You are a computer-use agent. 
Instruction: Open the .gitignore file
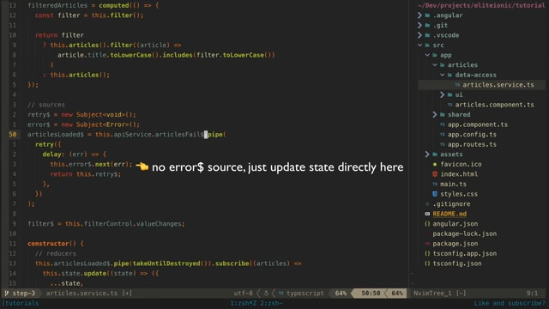pos(452,204)
